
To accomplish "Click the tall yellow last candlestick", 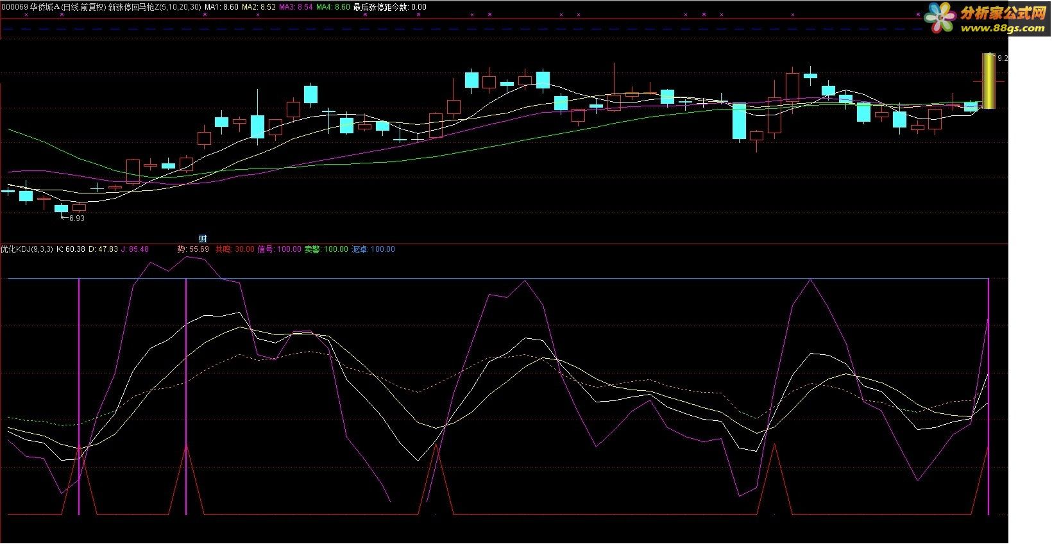I will (x=988, y=81).
